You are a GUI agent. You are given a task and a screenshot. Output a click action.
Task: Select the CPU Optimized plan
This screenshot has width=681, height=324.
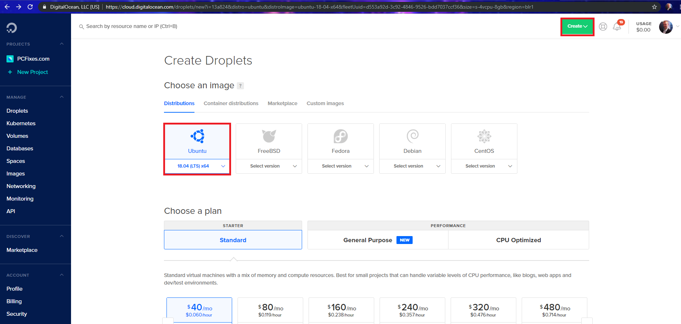pos(518,240)
